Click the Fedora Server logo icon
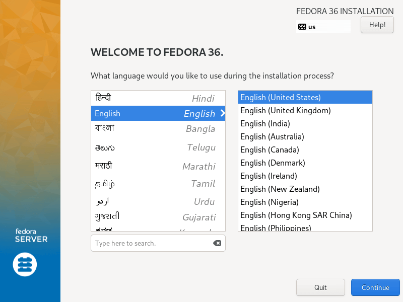 (x=25, y=264)
